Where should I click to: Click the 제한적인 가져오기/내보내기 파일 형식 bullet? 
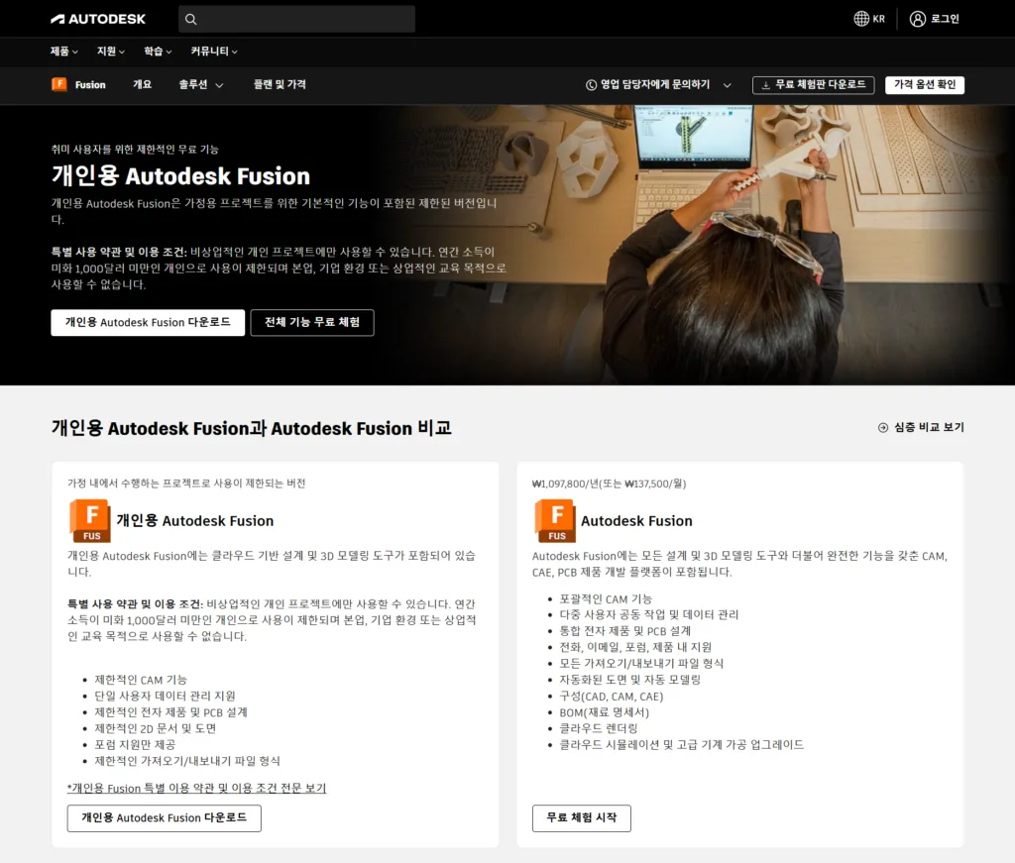[x=187, y=761]
